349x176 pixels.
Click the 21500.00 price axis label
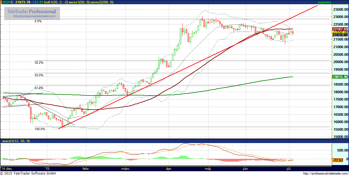pos(340,39)
